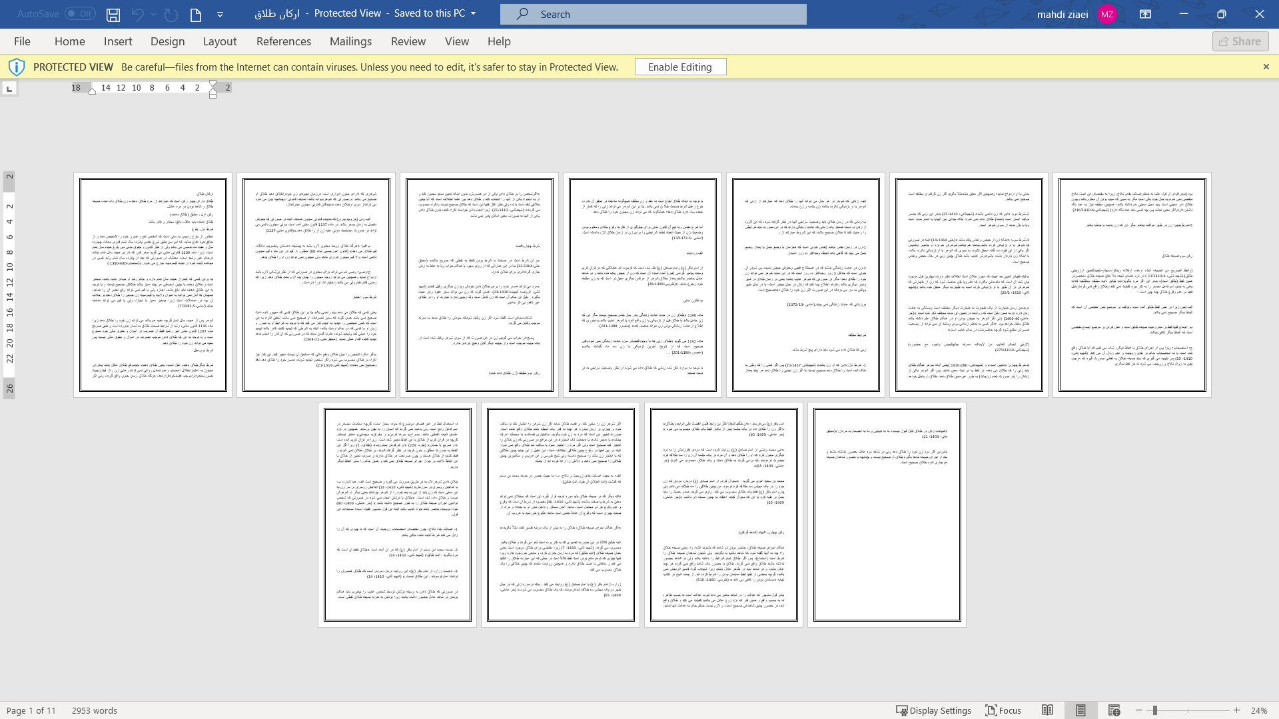
Task: Select the Design tab
Action: pos(167,41)
